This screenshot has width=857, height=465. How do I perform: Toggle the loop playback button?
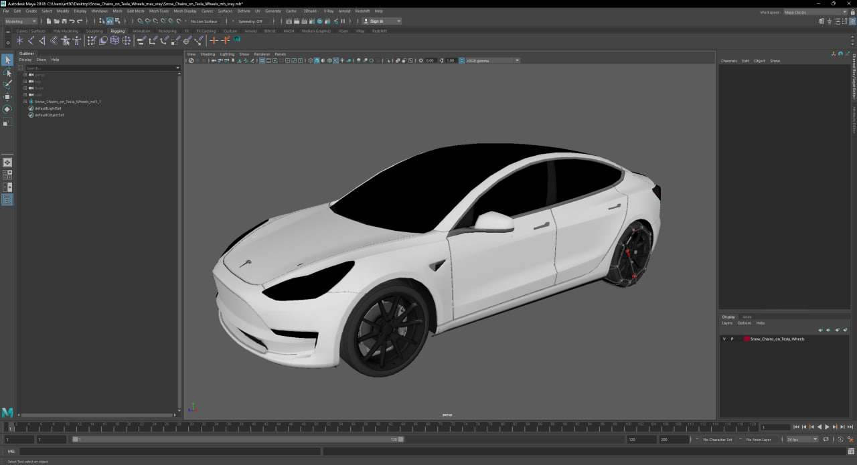point(826,439)
